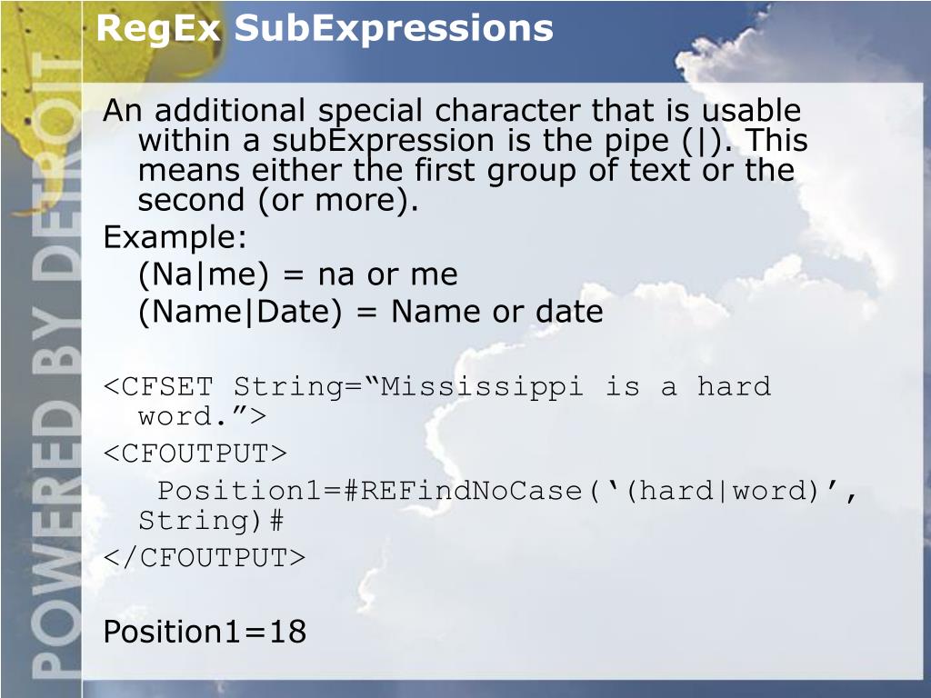Click the '(Na|me) = na or me' line
The width and height of the screenshot is (931, 698).
pos(297,274)
